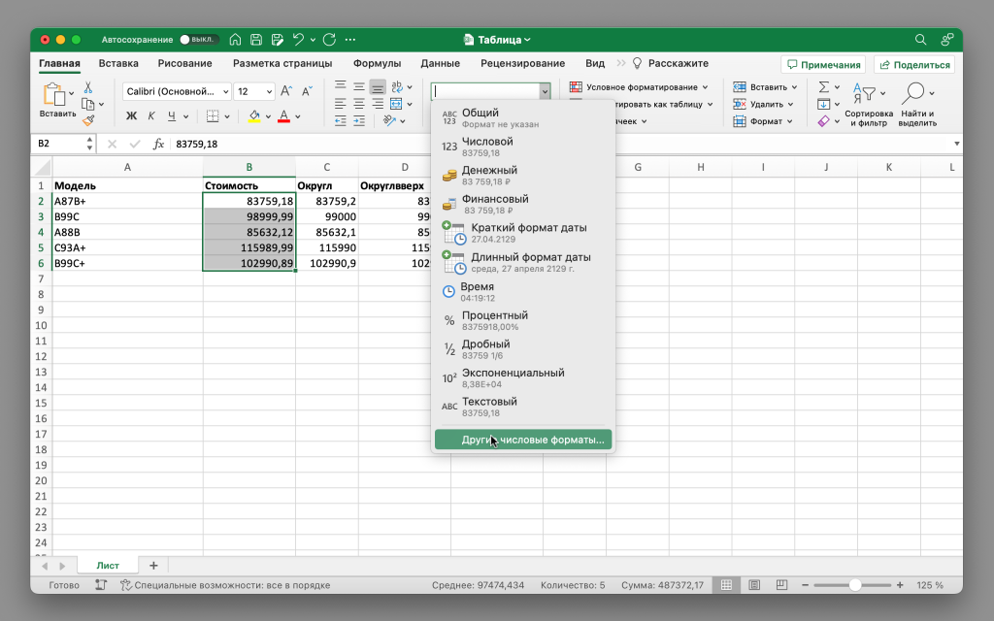This screenshot has height=621, width=994.
Task: Click the Copy icon in clipboard group
Action: pos(88,104)
